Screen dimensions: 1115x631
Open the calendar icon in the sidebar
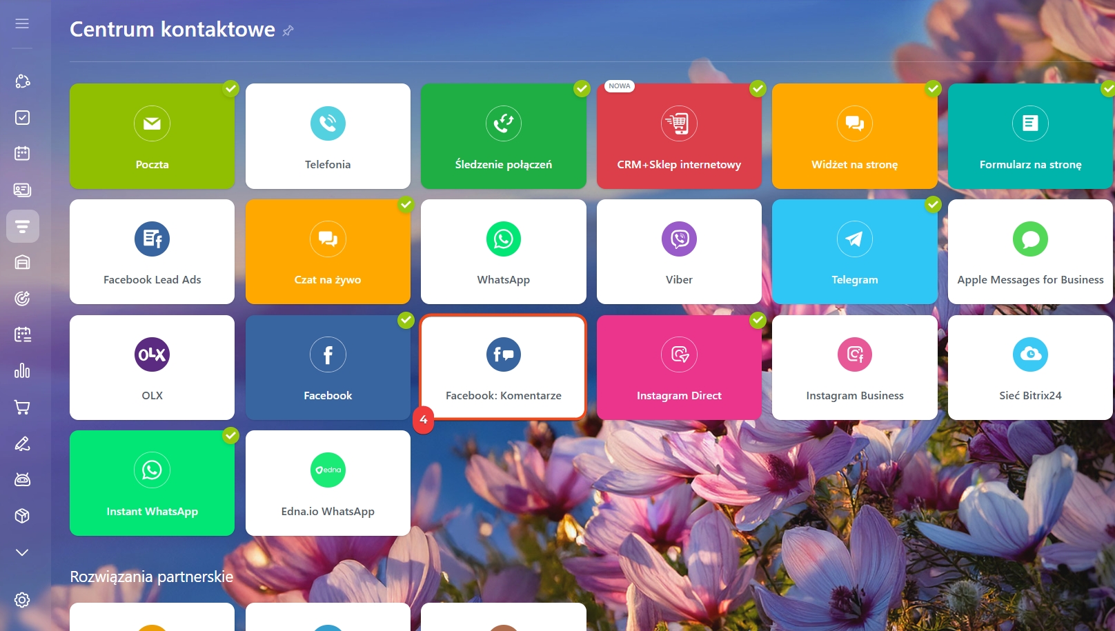[x=22, y=153]
